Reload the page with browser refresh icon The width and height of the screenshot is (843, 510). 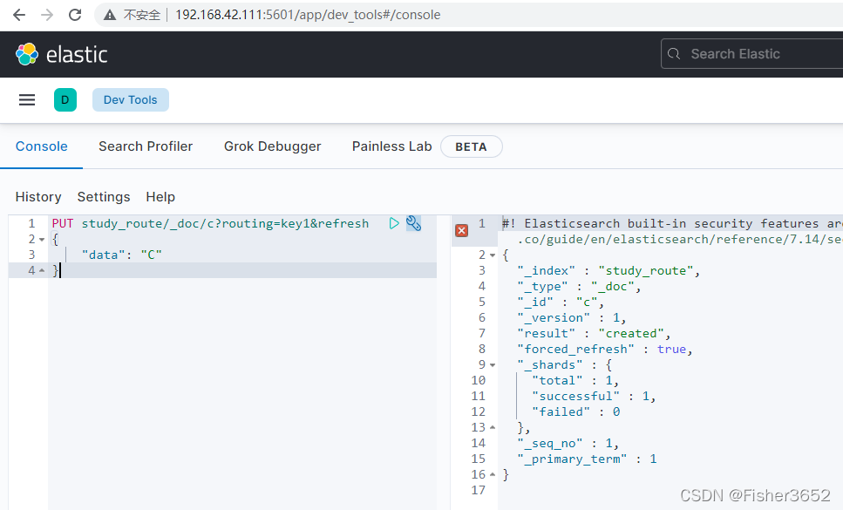(75, 15)
